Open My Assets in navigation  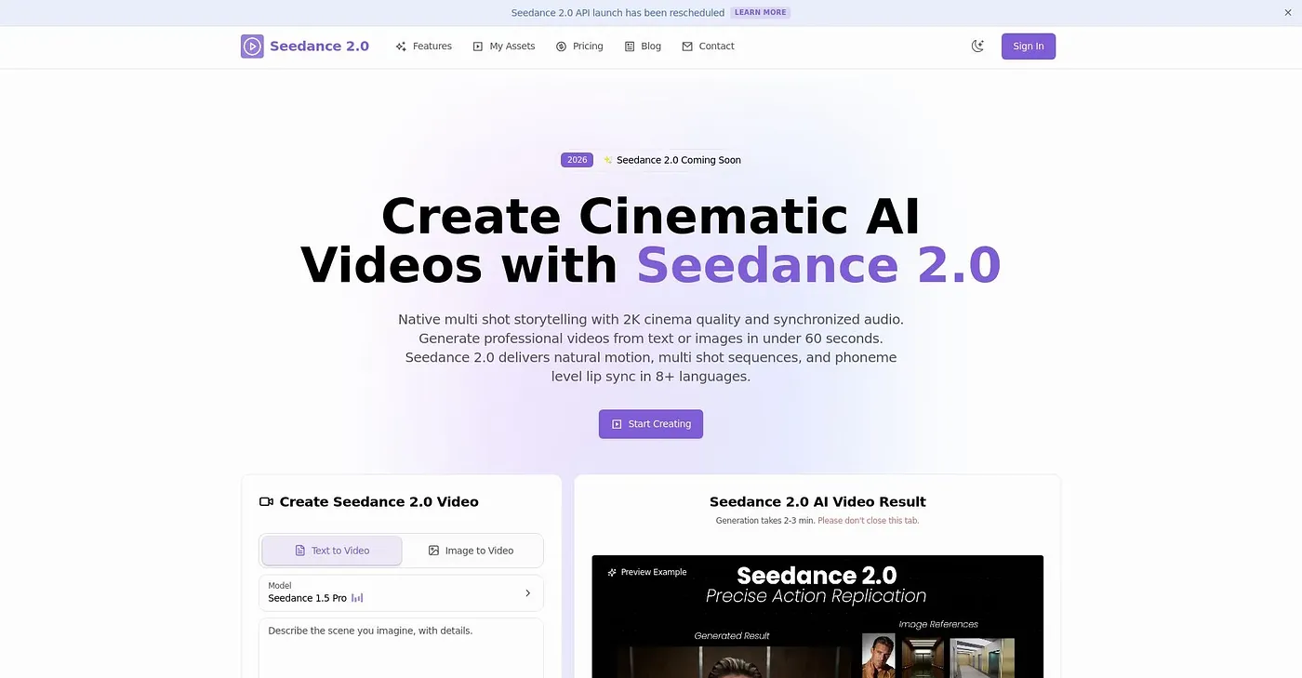[x=504, y=47]
